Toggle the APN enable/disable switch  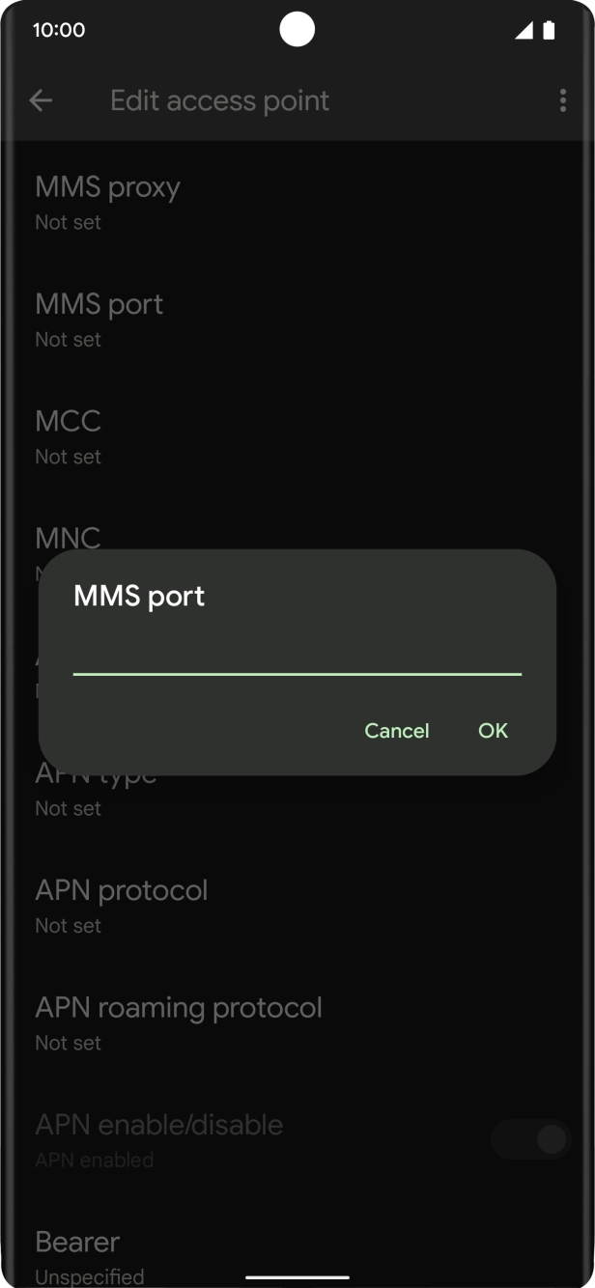[529, 1139]
